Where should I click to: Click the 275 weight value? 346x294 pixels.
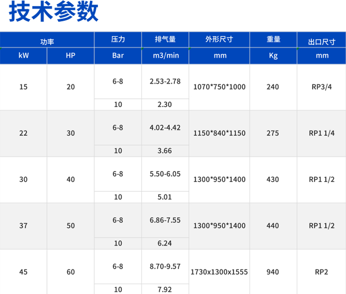pyautogui.click(x=273, y=133)
